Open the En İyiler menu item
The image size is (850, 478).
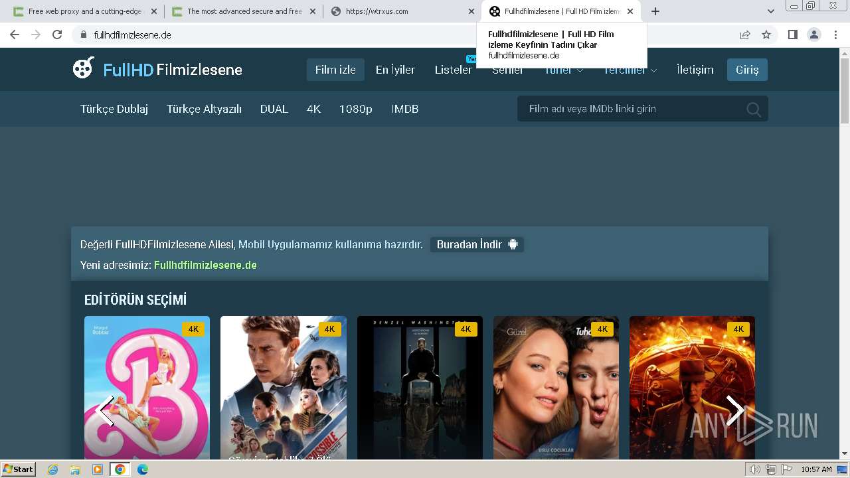tap(395, 70)
